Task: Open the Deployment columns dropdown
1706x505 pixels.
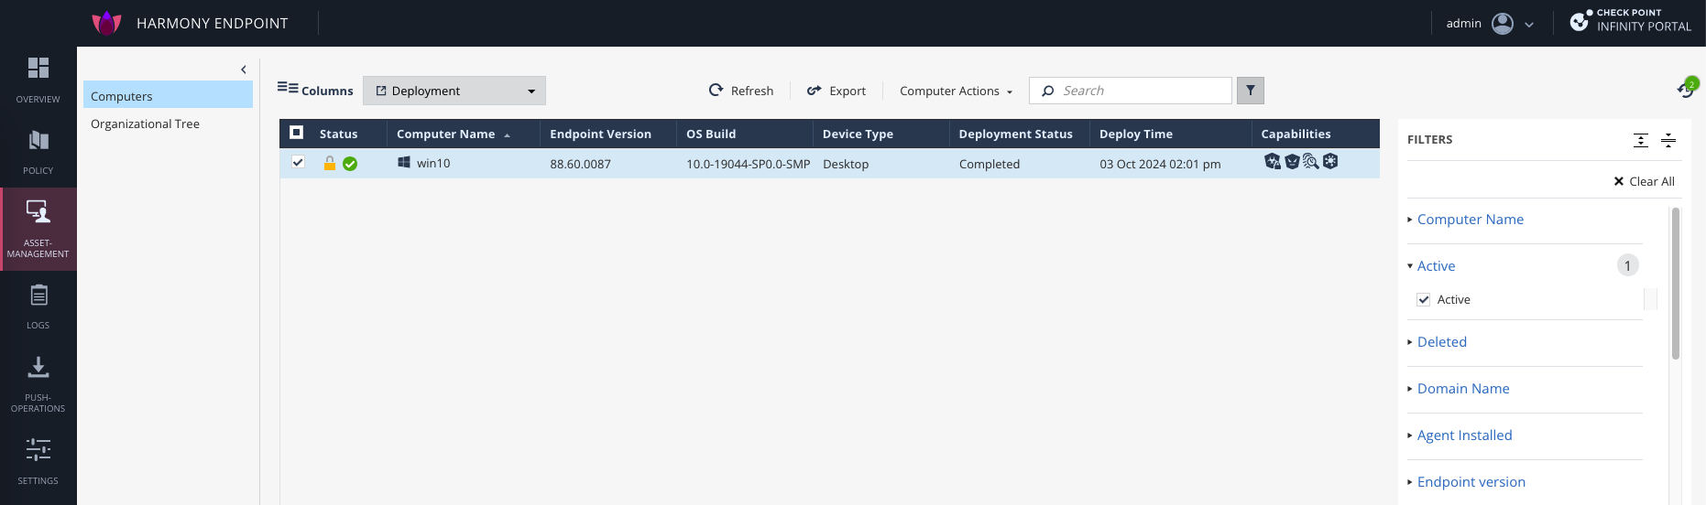Action: [x=454, y=91]
